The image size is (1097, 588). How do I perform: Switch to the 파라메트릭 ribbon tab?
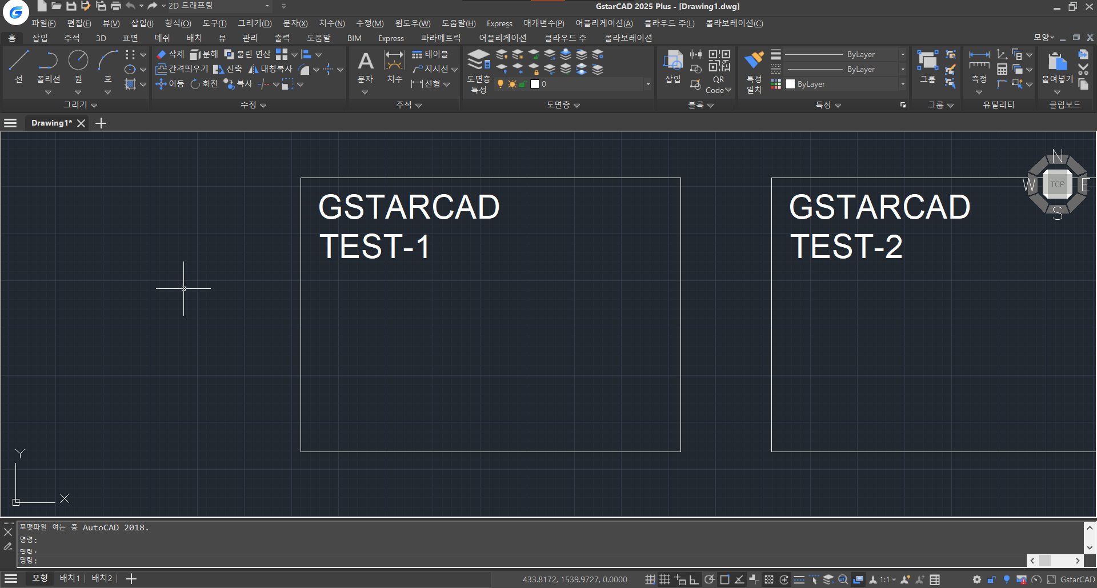point(441,38)
